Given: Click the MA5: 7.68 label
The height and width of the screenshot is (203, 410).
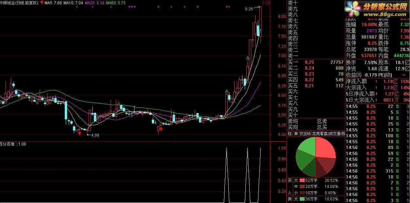Looking at the screenshot, I should pyautogui.click(x=52, y=3).
